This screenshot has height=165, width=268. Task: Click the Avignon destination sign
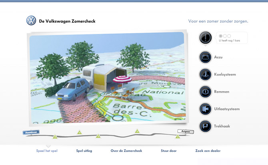pos(186,131)
